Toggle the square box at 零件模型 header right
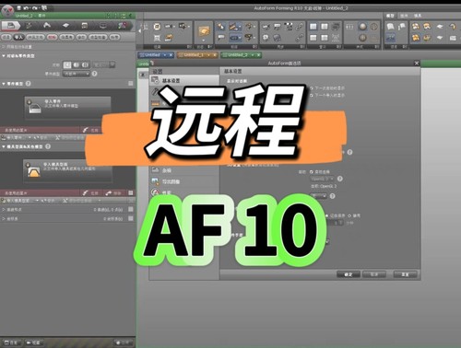The height and width of the screenshot is (348, 461). click(131, 84)
